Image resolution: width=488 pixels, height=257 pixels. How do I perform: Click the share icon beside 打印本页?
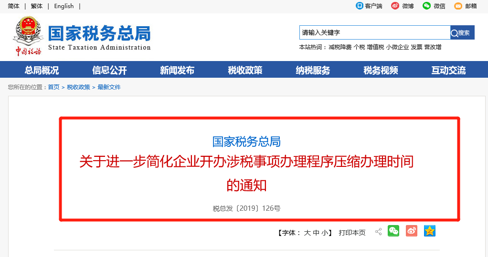point(378,232)
